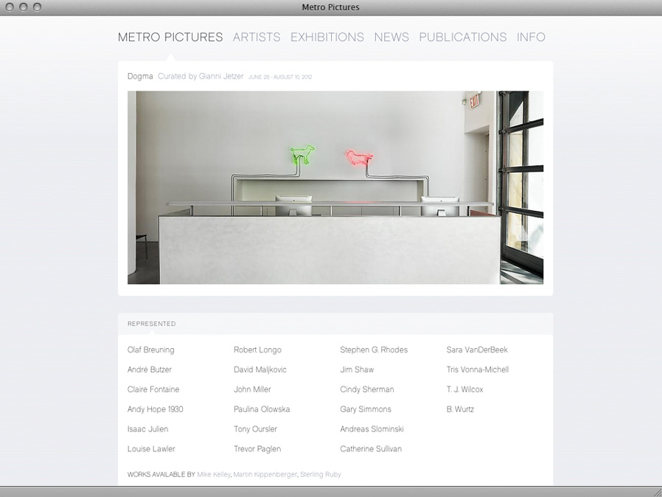Go to Sara VanDerBeek
662x497 pixels.
point(477,350)
